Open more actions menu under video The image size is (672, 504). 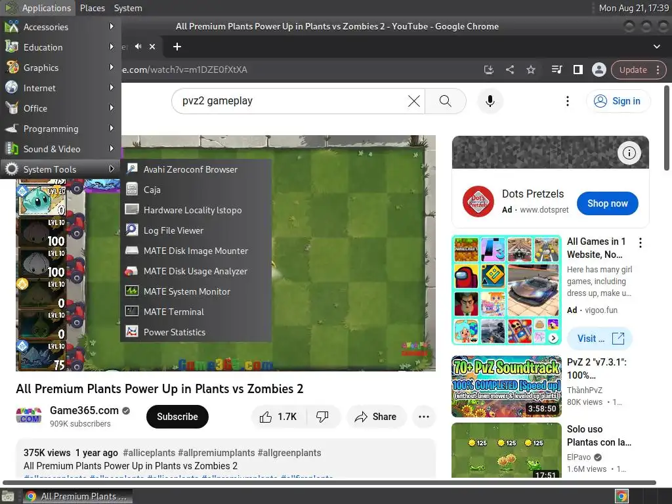[x=423, y=417]
